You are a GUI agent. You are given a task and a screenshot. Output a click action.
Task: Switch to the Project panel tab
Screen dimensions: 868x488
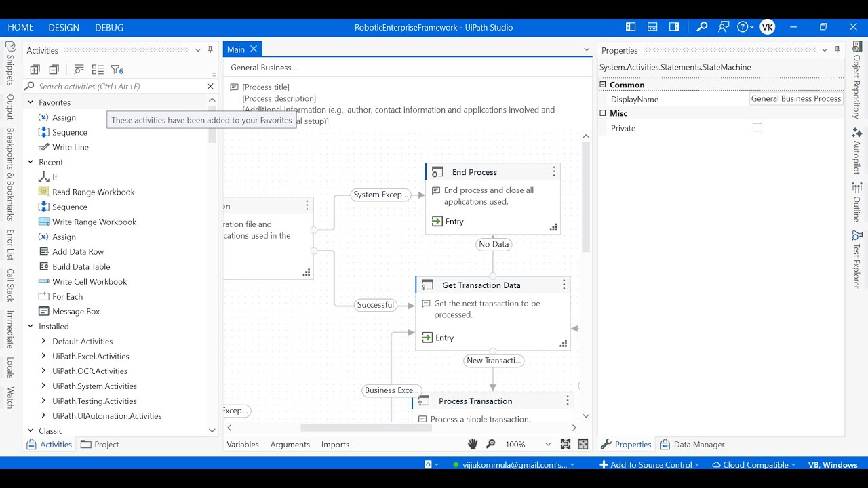(100, 445)
